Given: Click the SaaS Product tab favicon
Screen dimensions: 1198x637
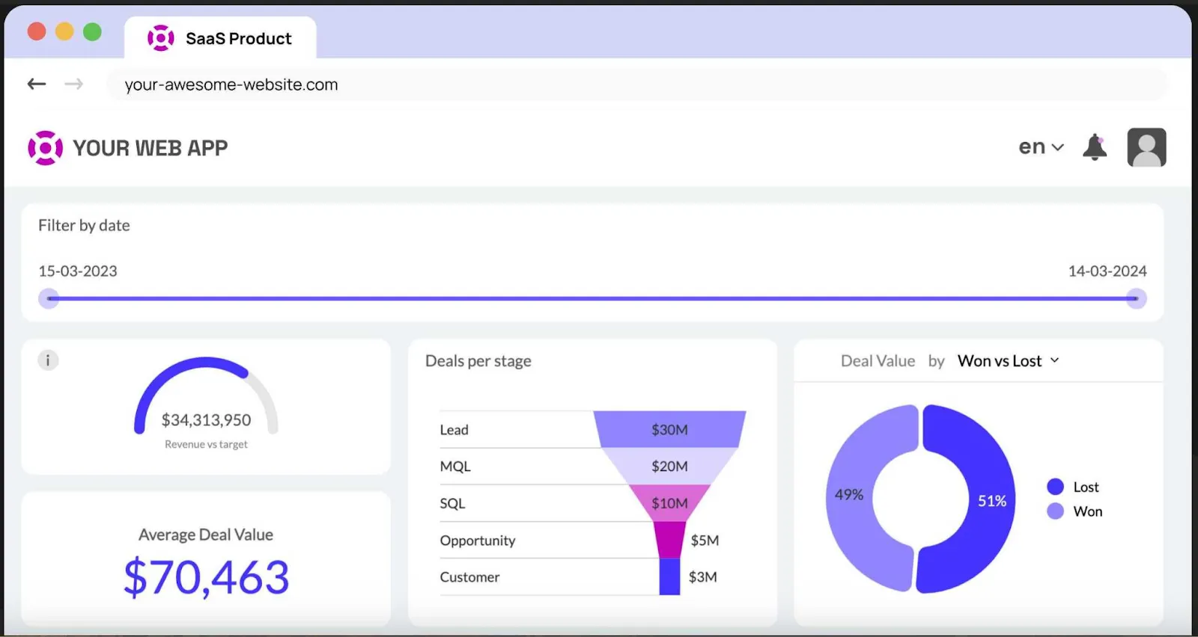Looking at the screenshot, I should pos(160,38).
